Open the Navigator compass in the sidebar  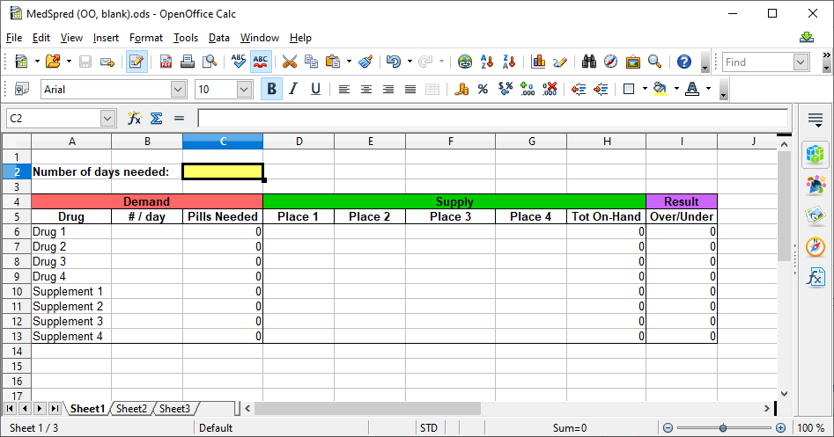point(816,246)
